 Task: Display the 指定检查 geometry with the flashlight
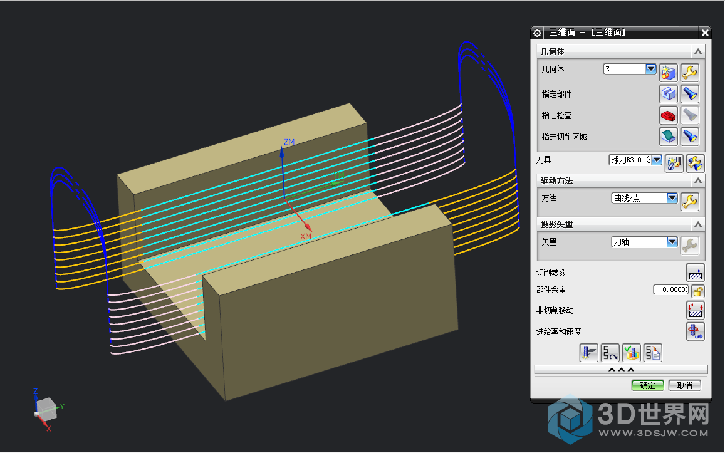coord(689,115)
